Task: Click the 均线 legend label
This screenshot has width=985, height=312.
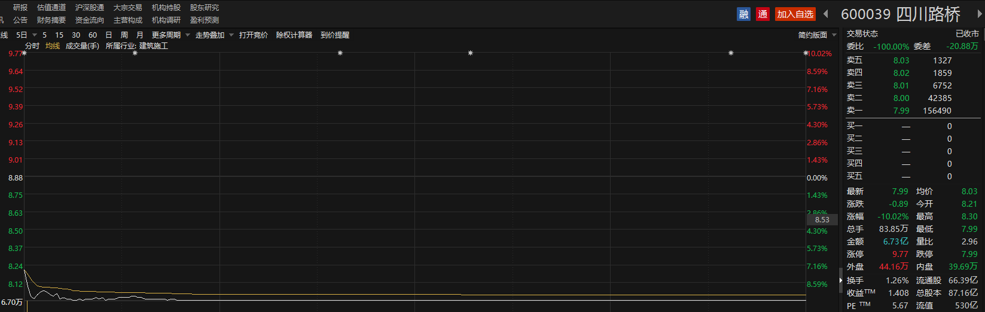Action: point(53,46)
